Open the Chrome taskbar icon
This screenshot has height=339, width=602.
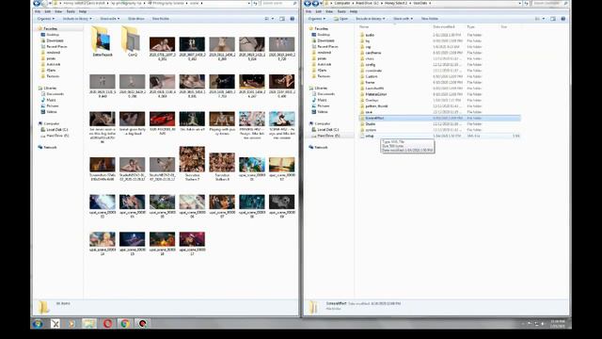(x=125, y=324)
